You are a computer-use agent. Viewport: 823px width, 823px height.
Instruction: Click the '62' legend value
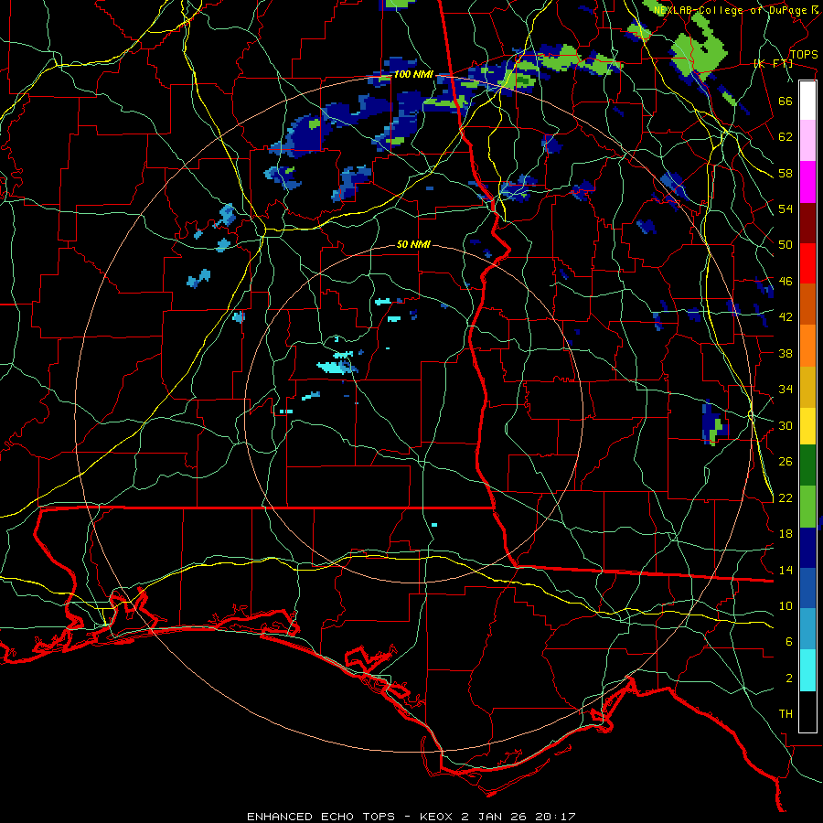coord(786,137)
